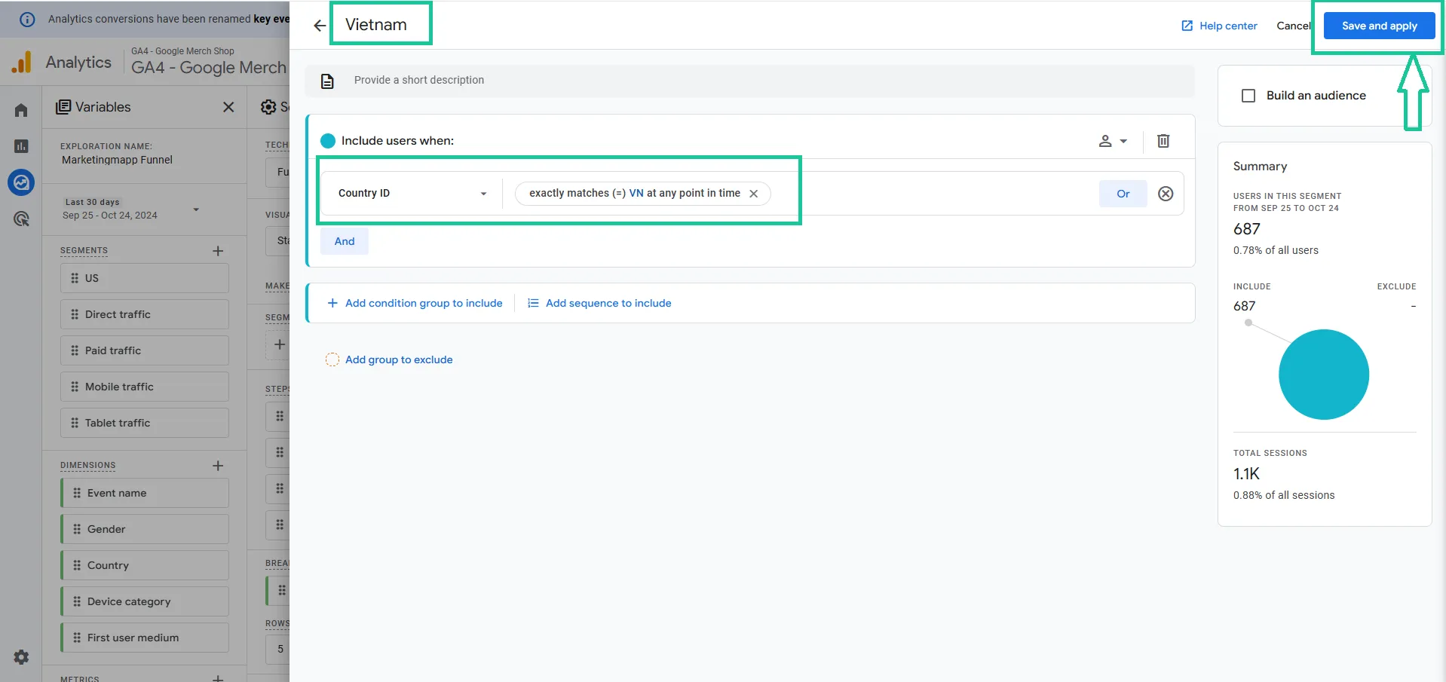Image resolution: width=1446 pixels, height=682 pixels.
Task: Select the Paid traffic segment
Action: pos(145,350)
